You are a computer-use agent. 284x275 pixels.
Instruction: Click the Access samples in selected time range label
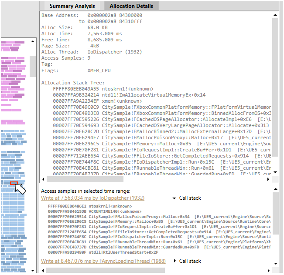[86, 191]
